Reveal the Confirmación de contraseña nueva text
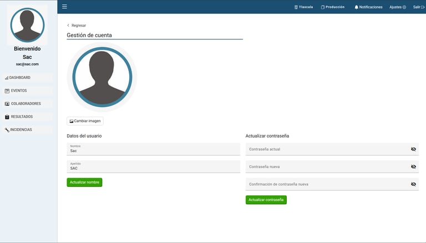Image resolution: width=426 pixels, height=243 pixels. 413,184
